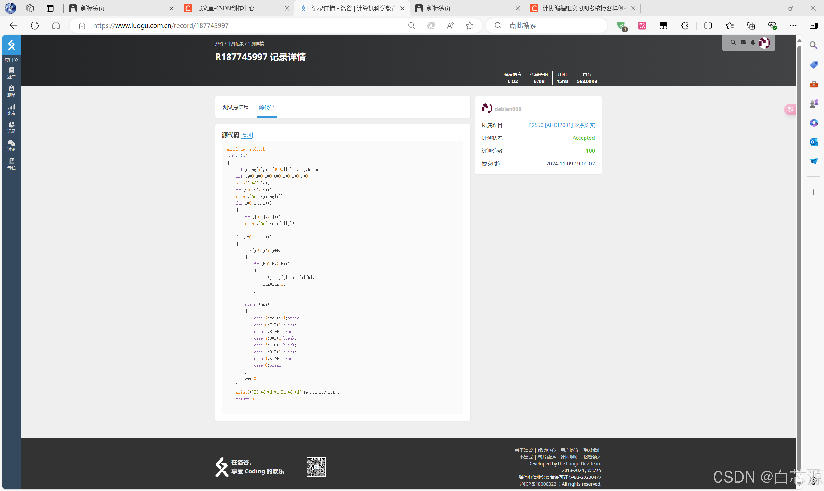This screenshot has height=491, width=824.
Task: Open 讨论 discussion icon in sidebar
Action: [11, 146]
